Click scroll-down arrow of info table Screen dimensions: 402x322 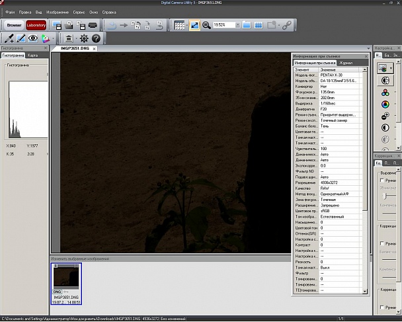point(364,291)
